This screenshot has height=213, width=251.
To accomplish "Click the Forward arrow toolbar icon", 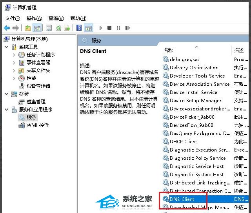I will (x=16, y=28).
